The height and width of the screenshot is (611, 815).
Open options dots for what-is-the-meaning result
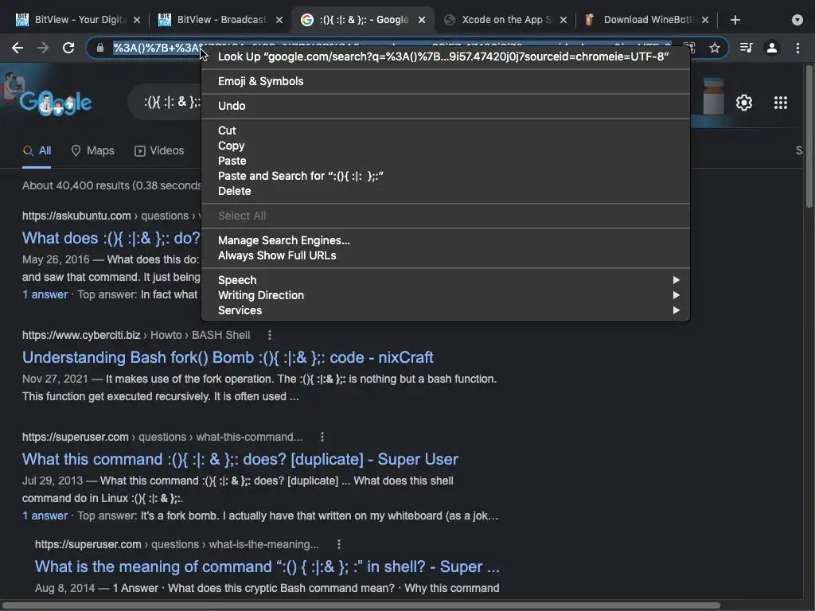point(339,544)
